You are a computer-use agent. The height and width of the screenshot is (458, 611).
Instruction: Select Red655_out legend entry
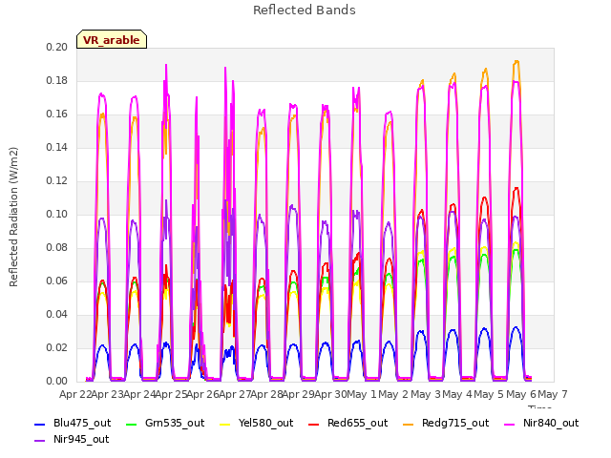348,423
